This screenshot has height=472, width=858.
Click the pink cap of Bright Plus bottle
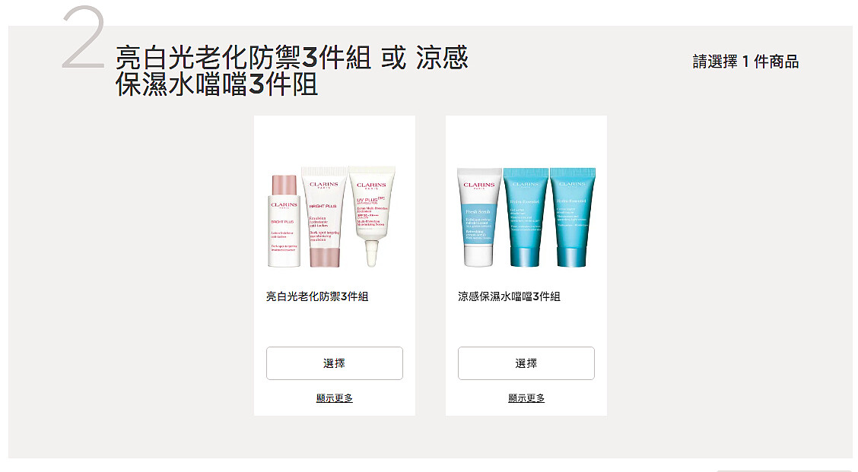pyautogui.click(x=284, y=185)
